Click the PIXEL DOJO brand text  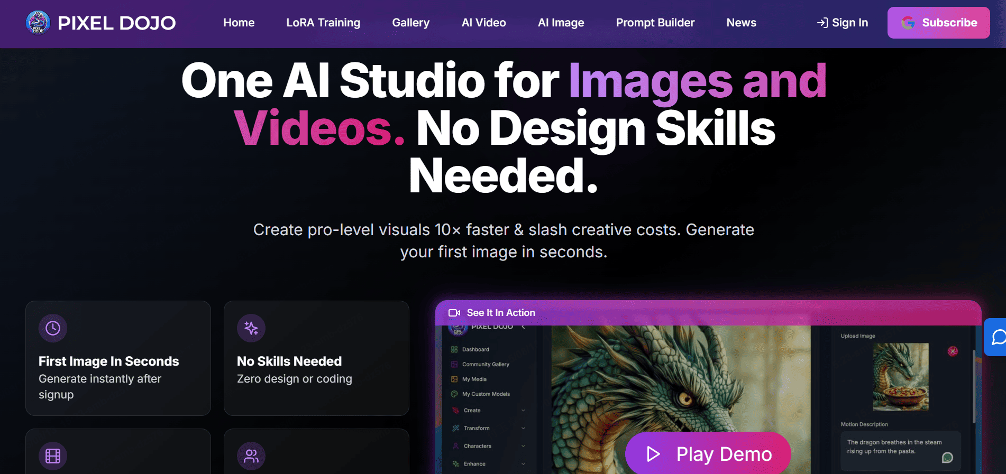tap(116, 23)
